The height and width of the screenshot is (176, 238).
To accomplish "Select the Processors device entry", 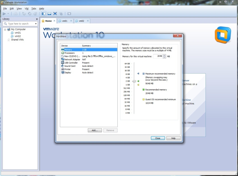I will pyautogui.click(x=69, y=53).
